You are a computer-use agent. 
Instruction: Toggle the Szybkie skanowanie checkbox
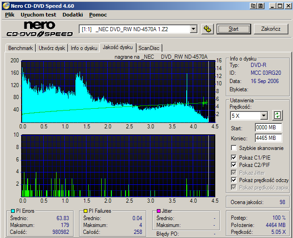pos(234,148)
